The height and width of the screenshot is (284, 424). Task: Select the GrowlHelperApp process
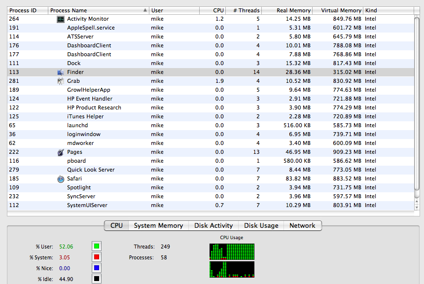tap(211, 90)
